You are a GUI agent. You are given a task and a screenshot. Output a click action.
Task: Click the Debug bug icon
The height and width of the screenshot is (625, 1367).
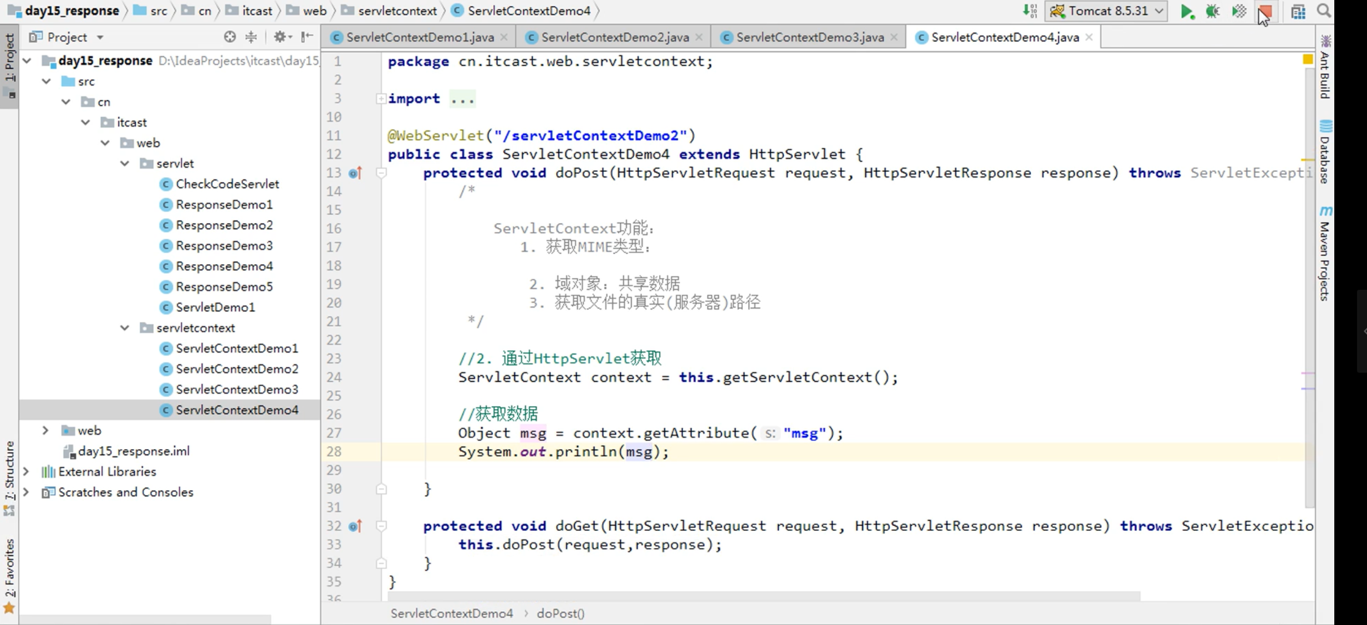(x=1212, y=12)
